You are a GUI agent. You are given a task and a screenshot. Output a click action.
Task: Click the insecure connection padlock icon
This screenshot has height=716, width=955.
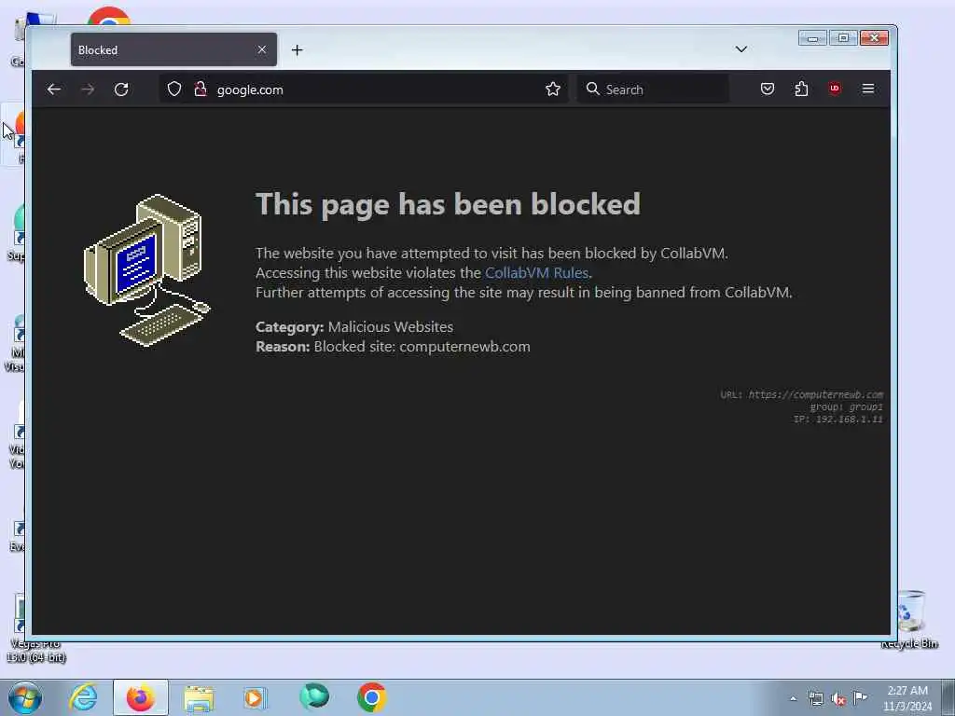[201, 89]
